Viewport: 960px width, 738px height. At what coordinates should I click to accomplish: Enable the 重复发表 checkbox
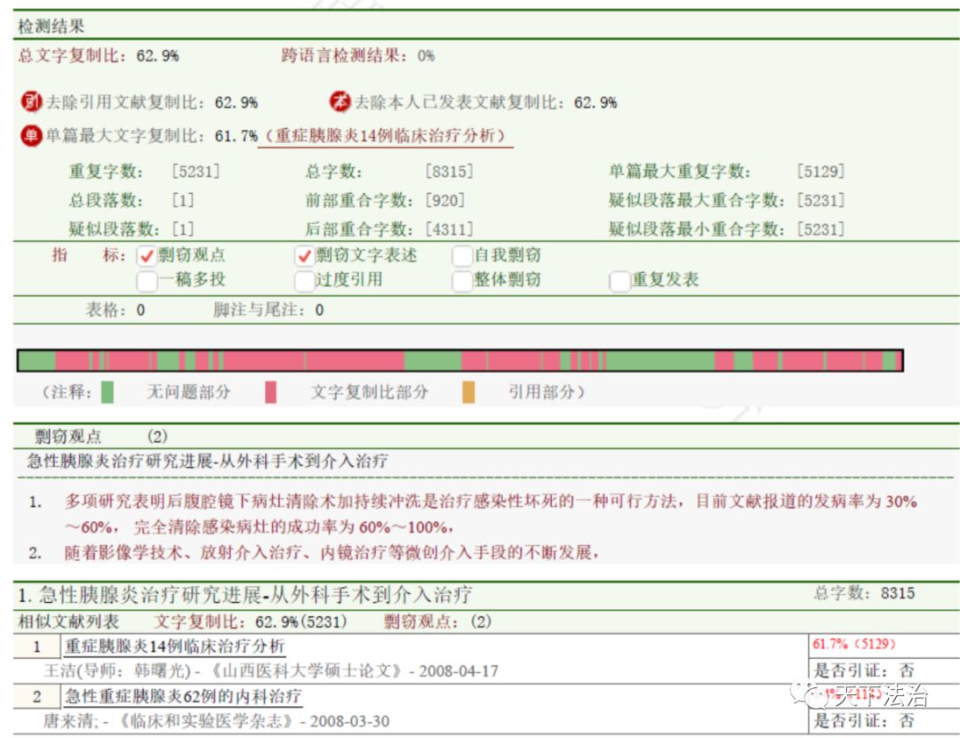click(620, 281)
